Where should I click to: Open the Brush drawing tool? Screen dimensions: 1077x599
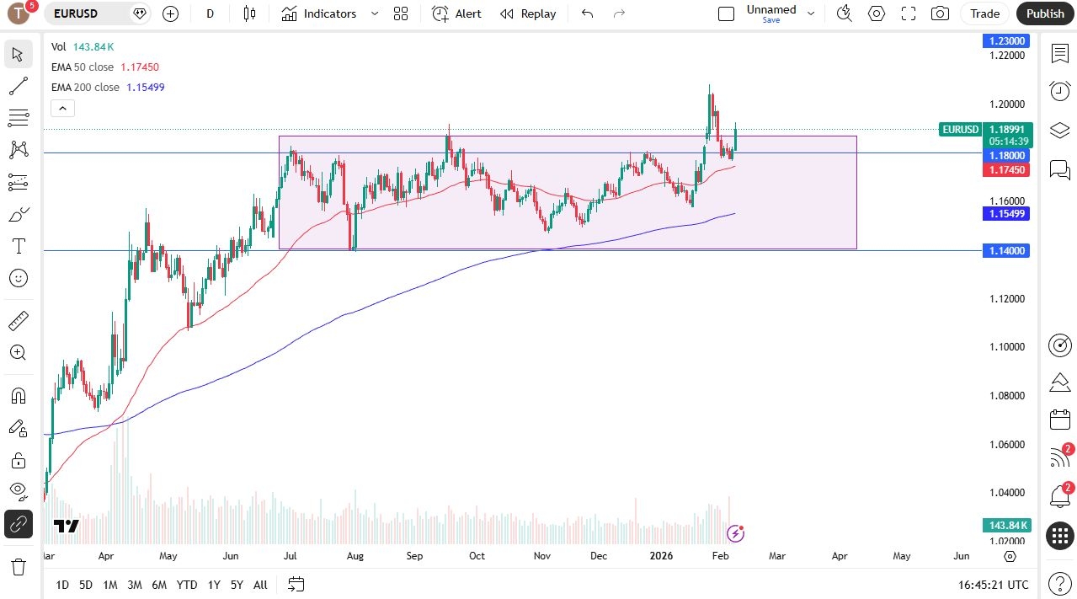point(19,214)
